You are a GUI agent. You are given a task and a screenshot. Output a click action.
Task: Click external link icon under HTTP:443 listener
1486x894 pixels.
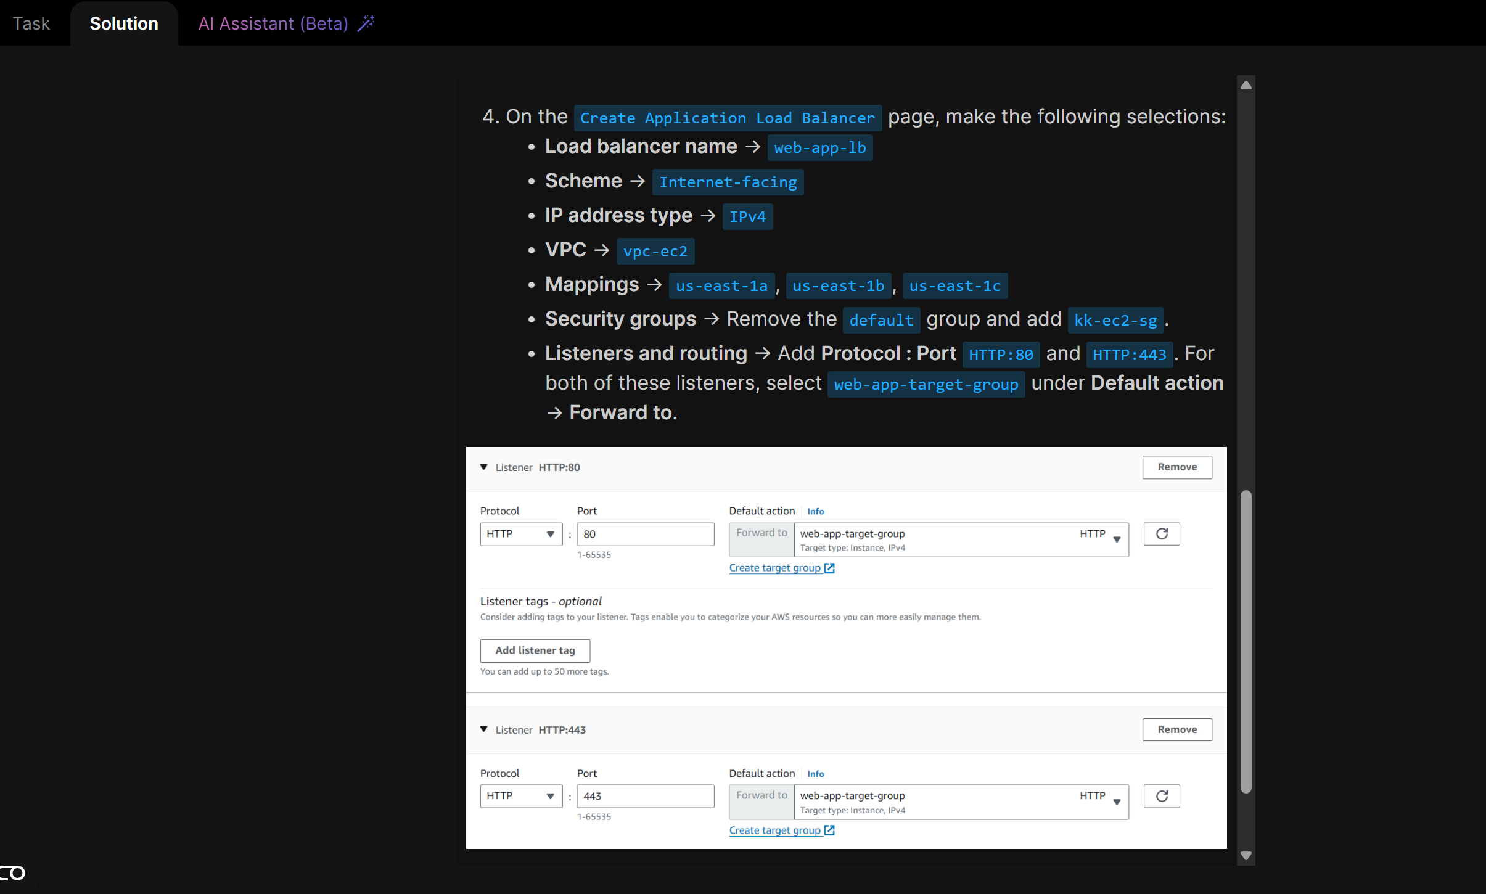pos(829,830)
